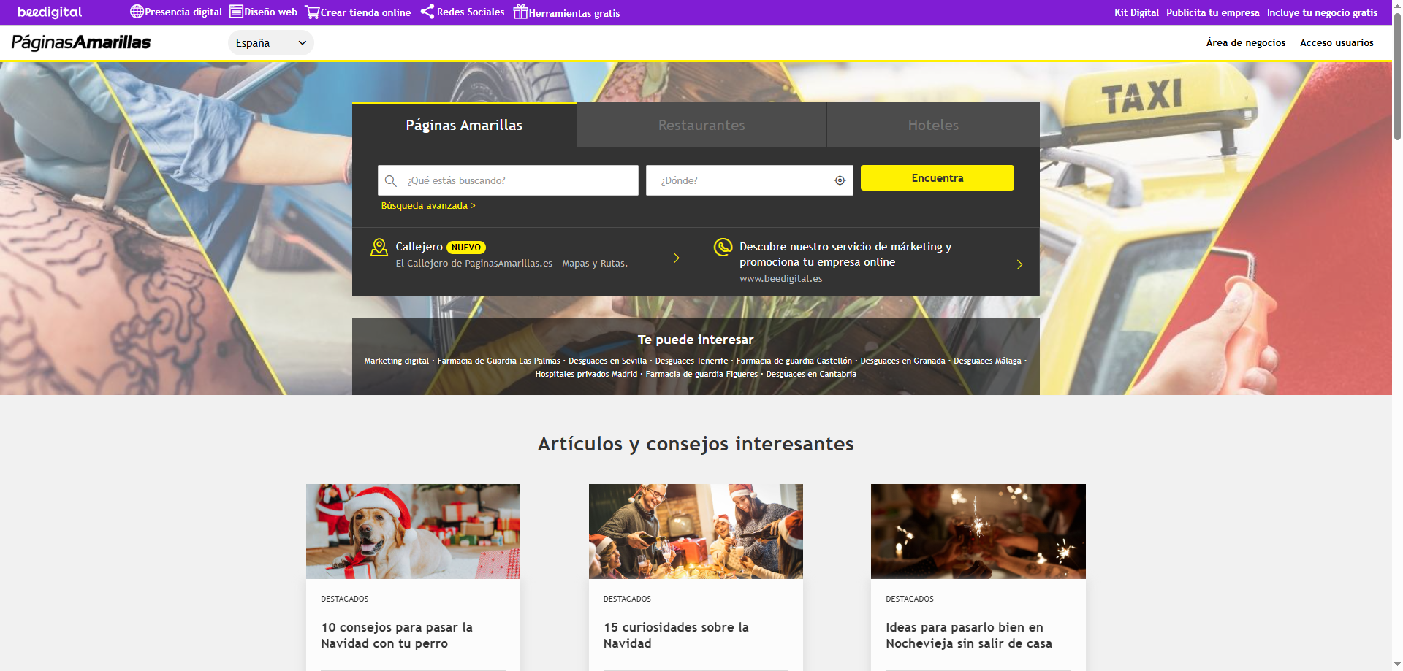Image resolution: width=1403 pixels, height=671 pixels.
Task: Click the search magnifier icon
Action: click(390, 180)
